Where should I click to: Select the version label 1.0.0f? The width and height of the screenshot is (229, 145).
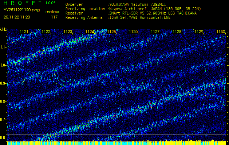point(50,3)
